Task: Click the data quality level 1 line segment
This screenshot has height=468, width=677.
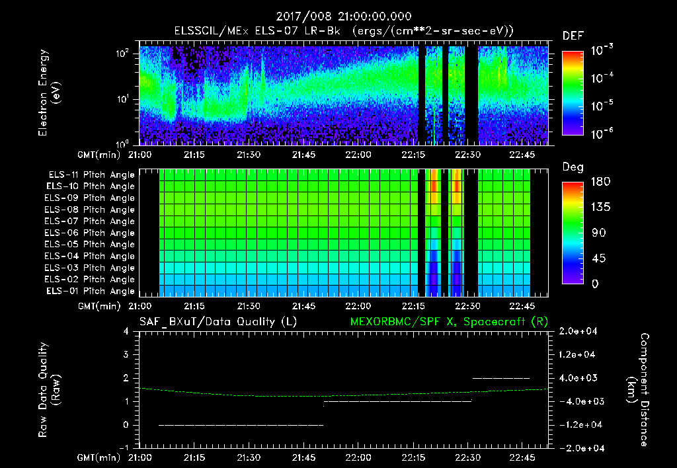Action: (x=397, y=401)
